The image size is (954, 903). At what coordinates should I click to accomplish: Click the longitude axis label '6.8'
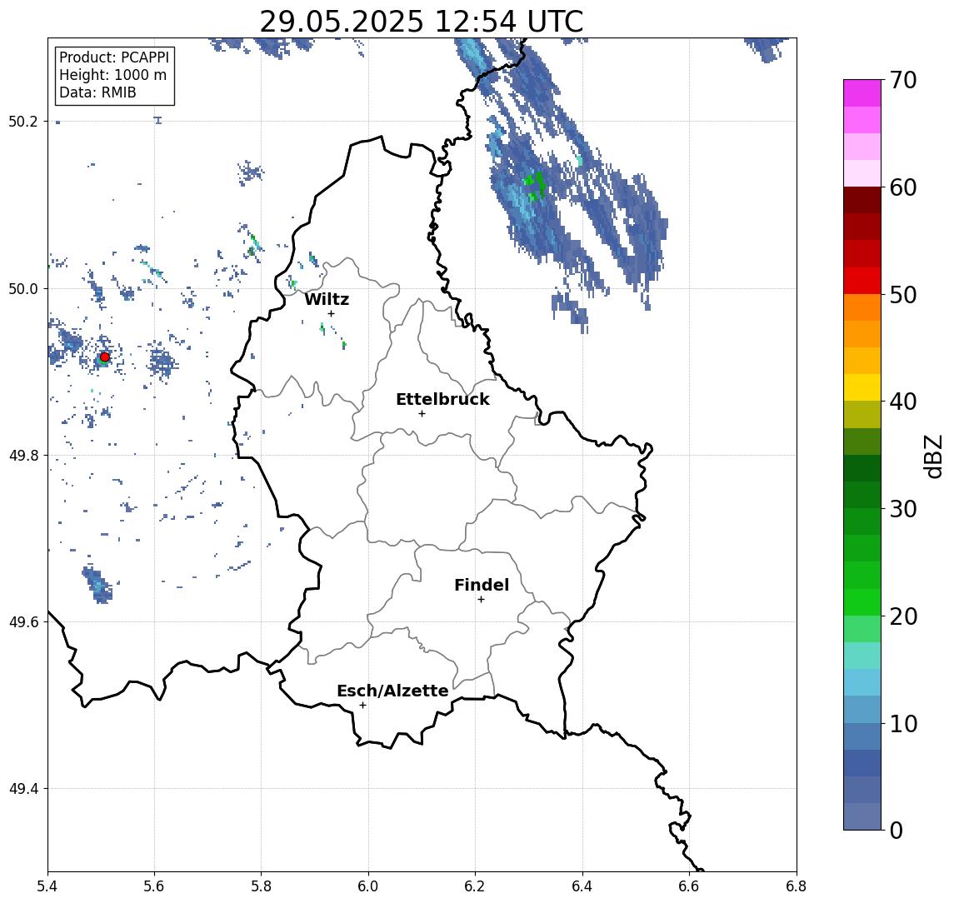coord(796,886)
